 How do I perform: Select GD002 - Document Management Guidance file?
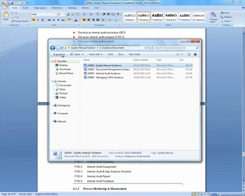(138, 69)
